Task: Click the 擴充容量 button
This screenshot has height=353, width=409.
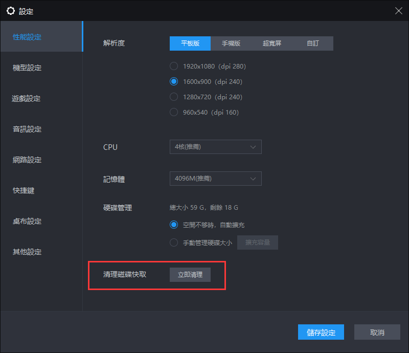Action: pyautogui.click(x=258, y=242)
